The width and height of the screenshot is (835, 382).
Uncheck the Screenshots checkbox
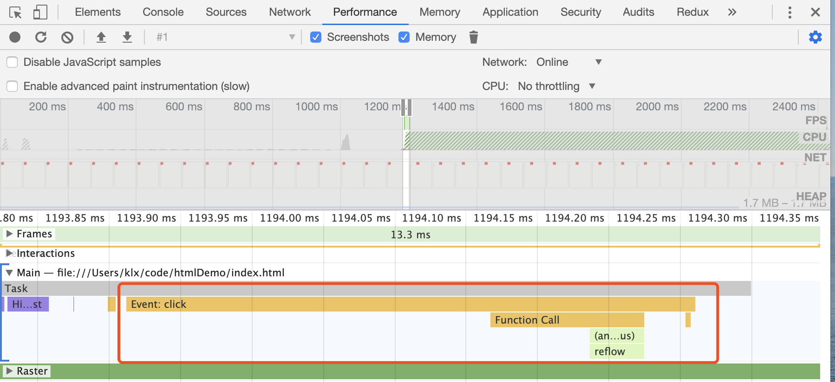[316, 37]
